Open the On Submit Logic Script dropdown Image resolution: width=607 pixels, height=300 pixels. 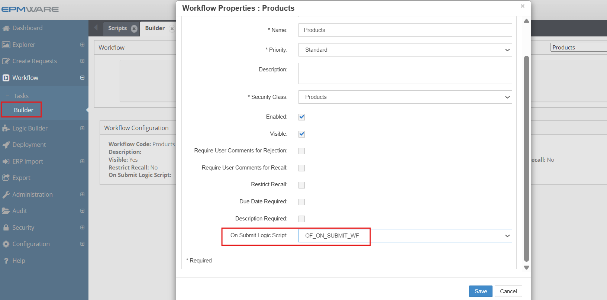[405, 236]
